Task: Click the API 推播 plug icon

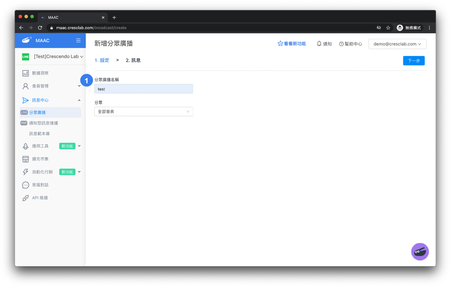Action: pyautogui.click(x=25, y=198)
